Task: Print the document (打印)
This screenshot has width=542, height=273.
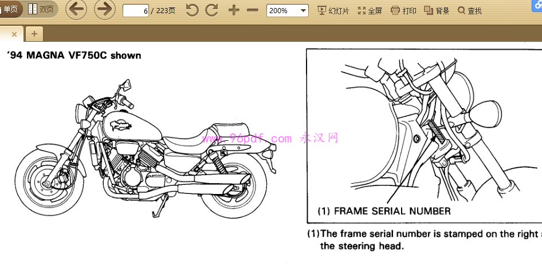Action: point(403,11)
